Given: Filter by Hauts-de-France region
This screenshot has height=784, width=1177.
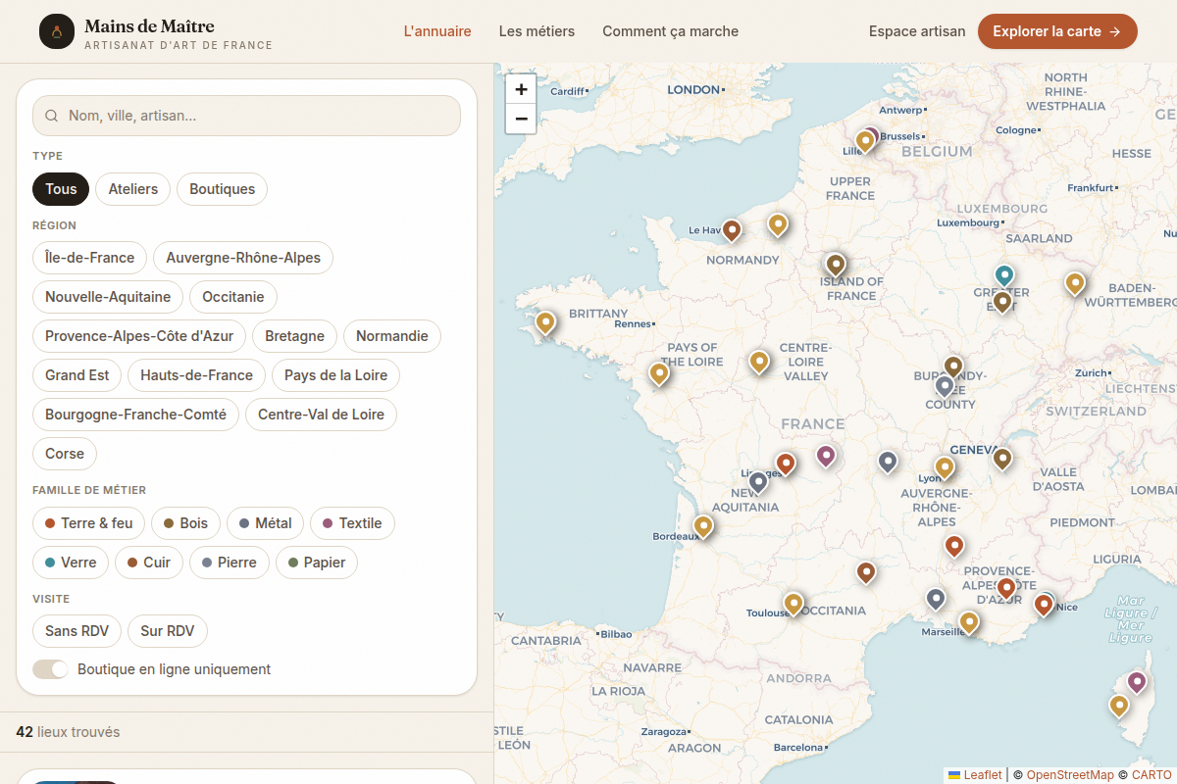Looking at the screenshot, I should pos(196,375).
